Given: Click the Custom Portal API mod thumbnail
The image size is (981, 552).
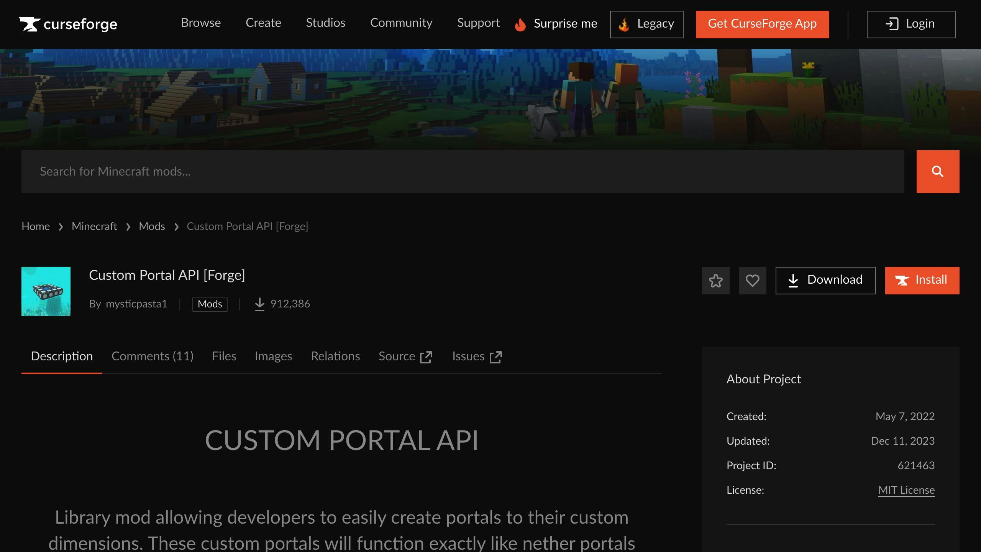Looking at the screenshot, I should [46, 291].
